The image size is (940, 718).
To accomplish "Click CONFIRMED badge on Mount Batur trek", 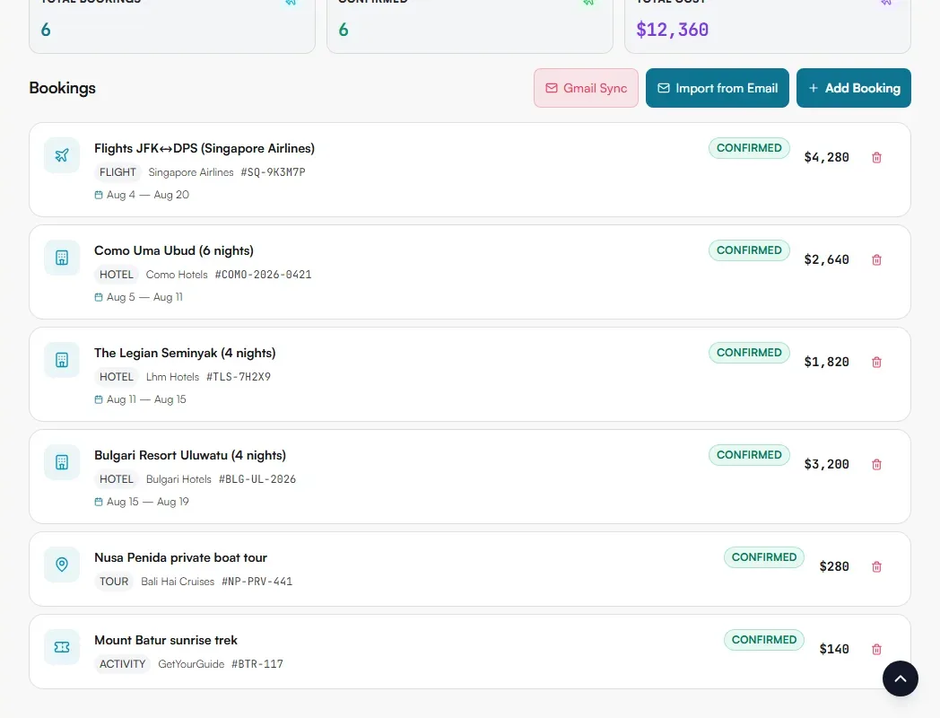I will pos(764,640).
